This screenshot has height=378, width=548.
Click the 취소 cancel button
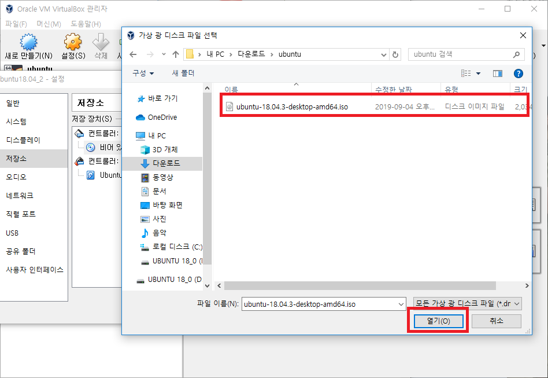497,321
